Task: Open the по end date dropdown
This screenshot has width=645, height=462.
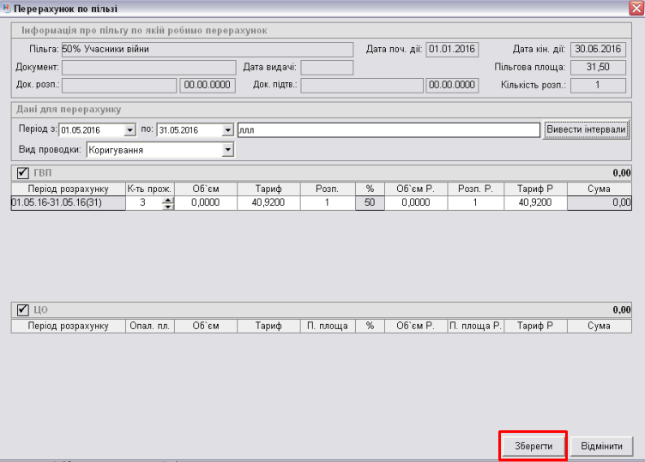Action: (227, 130)
